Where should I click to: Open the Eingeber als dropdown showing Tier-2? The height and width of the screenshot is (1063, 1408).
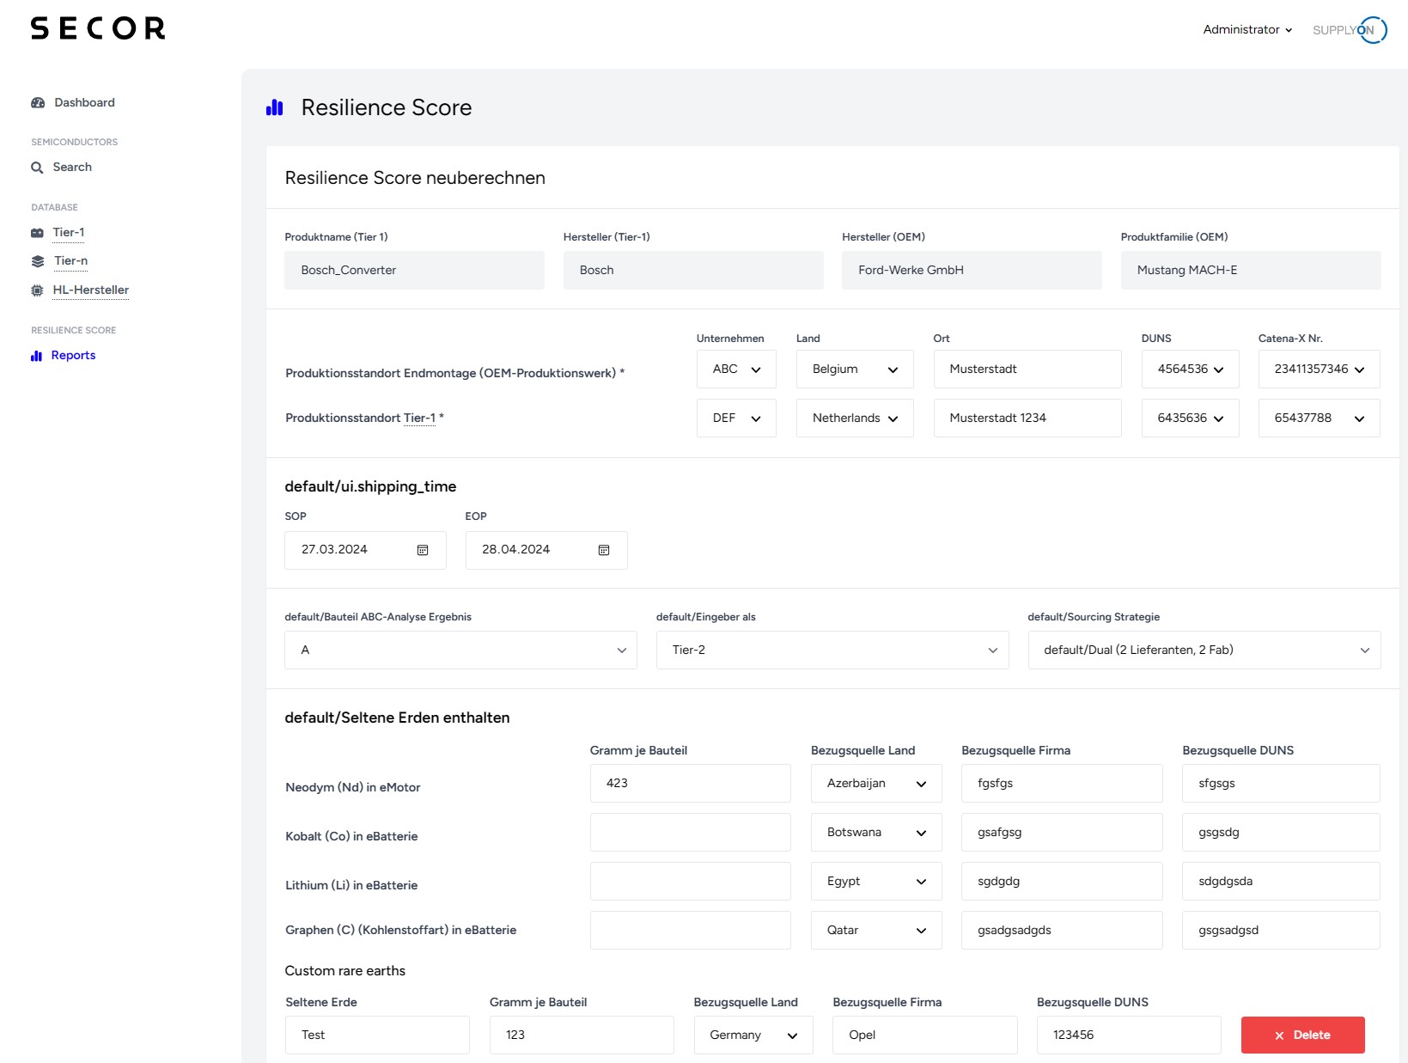(832, 651)
